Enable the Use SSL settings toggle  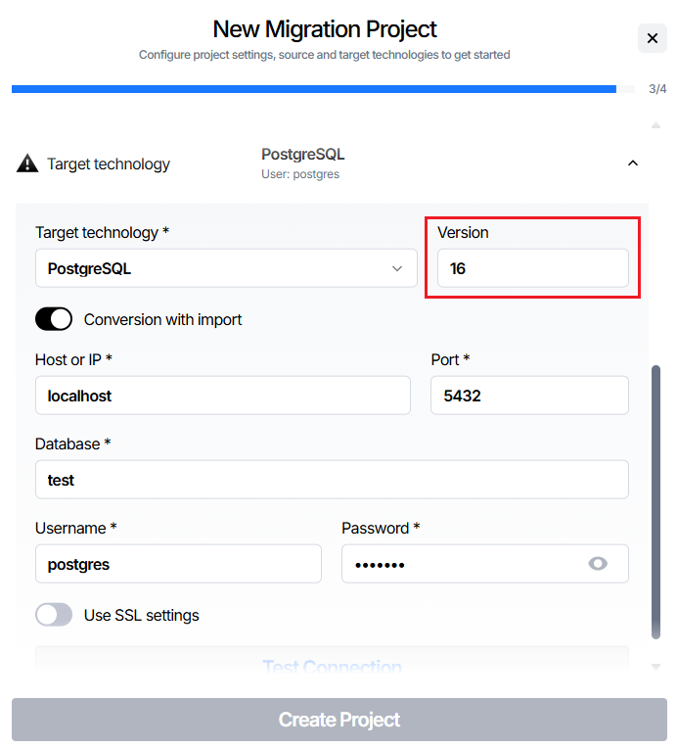tap(54, 615)
